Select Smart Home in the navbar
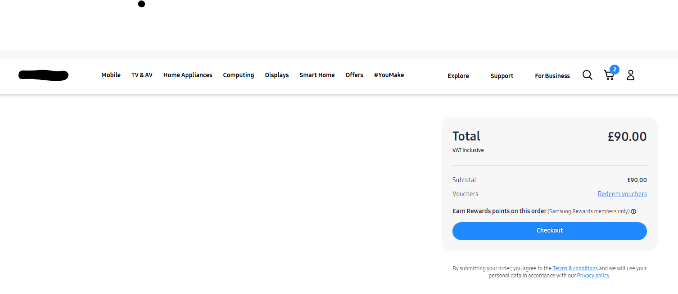 pyautogui.click(x=317, y=75)
